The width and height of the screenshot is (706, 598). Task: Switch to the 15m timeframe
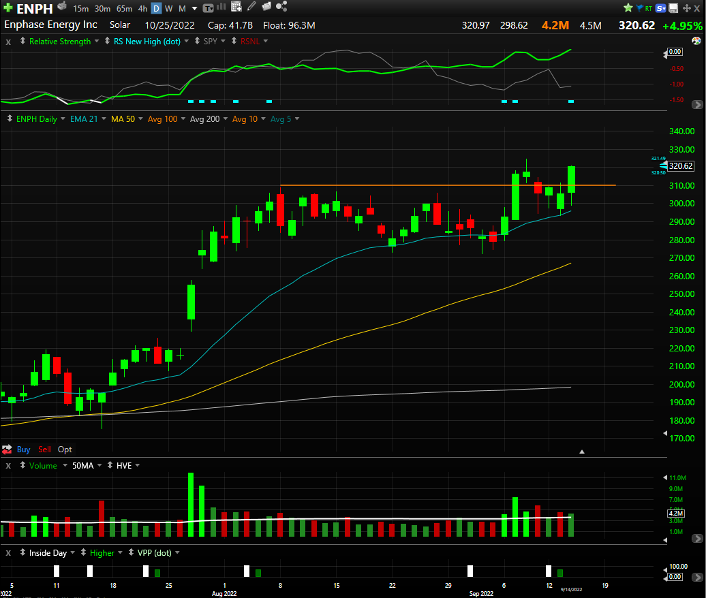click(80, 9)
